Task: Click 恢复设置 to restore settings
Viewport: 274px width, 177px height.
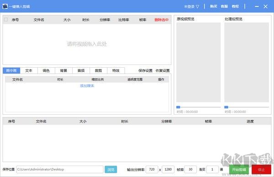Action: [x=163, y=71]
